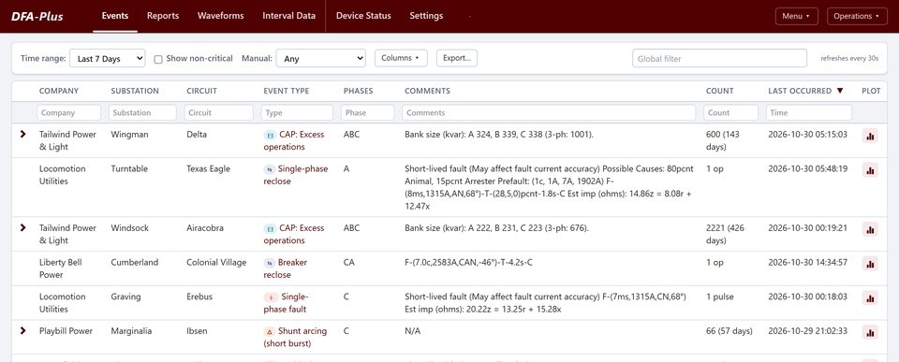Focus the Substation filter field
This screenshot has height=362, width=899.
(x=142, y=113)
